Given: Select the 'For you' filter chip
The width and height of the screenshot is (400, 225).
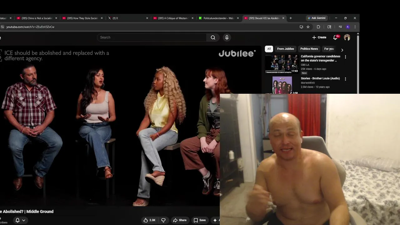Looking at the screenshot, I should [329, 49].
